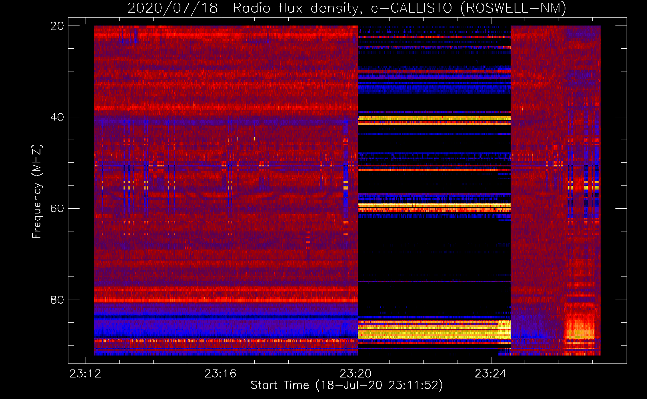The image size is (647, 399).
Task: Click the '23:12' time tick label
Action: click(85, 374)
